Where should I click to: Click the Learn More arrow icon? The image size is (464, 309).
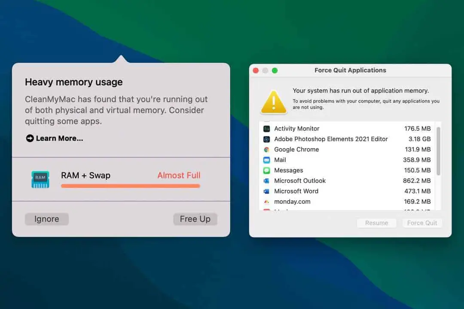coord(30,138)
